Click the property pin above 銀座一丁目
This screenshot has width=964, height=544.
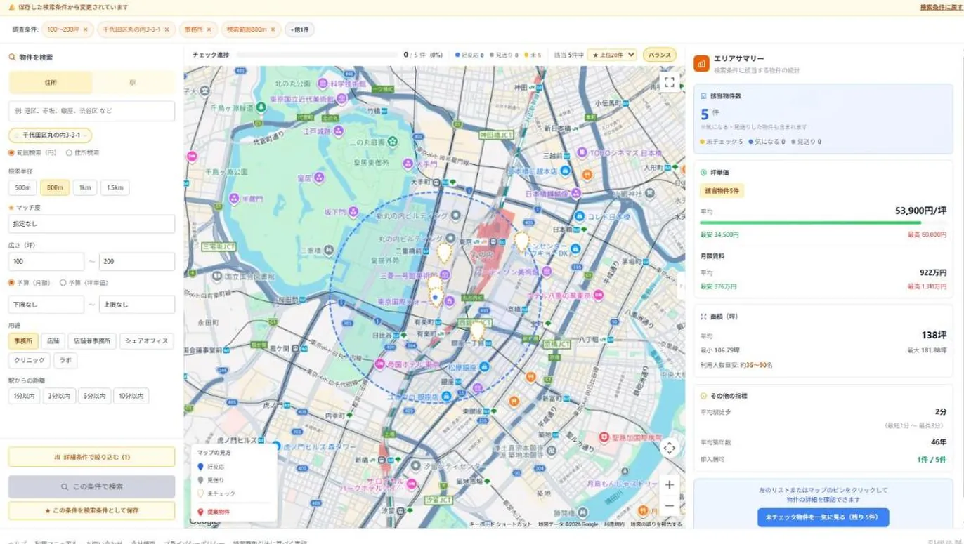(477, 330)
